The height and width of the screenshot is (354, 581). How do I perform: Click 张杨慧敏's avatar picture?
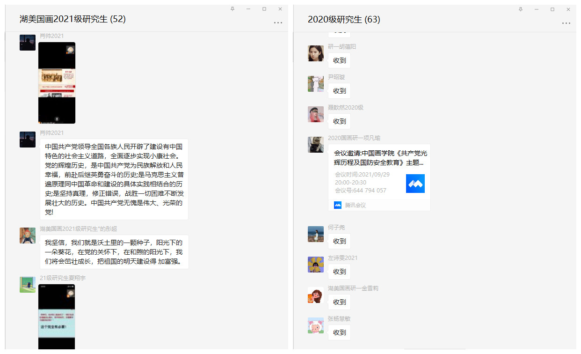pos(316,325)
